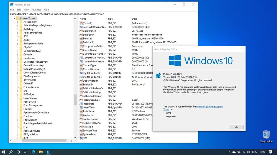
Task: Open the File menu
Action: pyautogui.click(x=12, y=9)
